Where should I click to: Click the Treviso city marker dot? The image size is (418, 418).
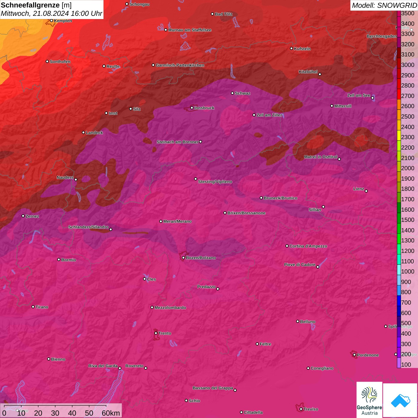301,409
